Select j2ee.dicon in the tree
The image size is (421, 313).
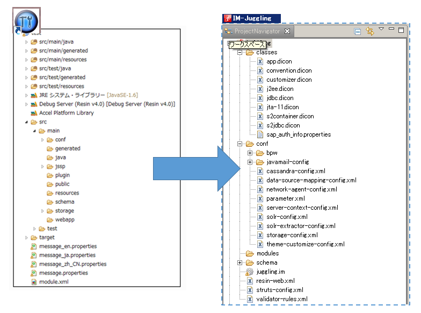[x=280, y=89]
